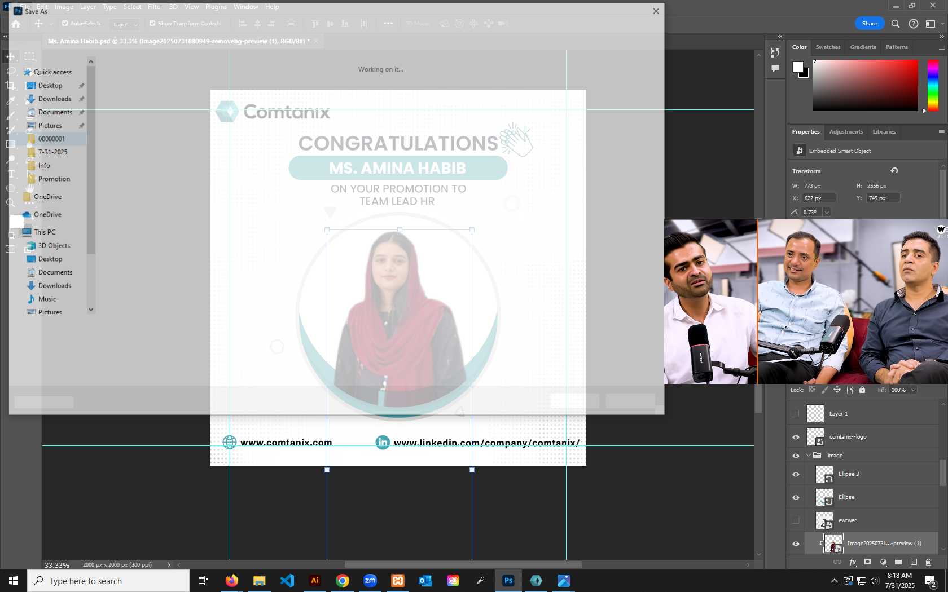Screen dimensions: 948x592
Task: Switch to the Gradients tab
Action: pos(863,47)
